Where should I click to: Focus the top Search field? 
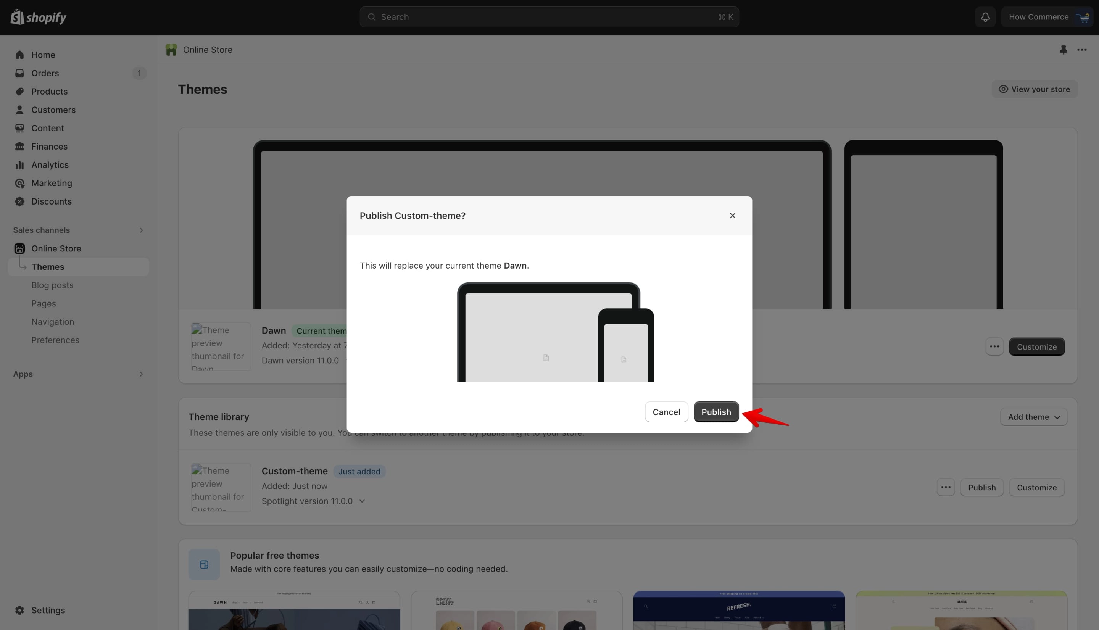point(549,17)
